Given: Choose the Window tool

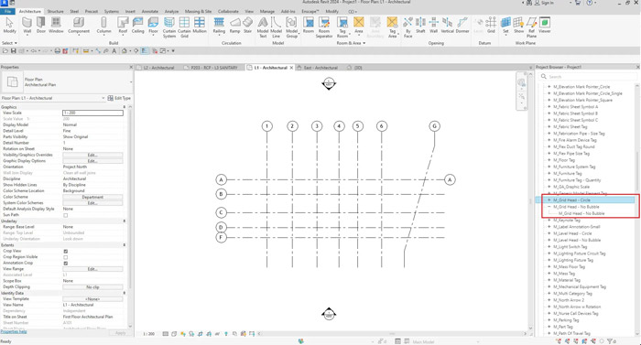Looking at the screenshot, I should (56, 25).
